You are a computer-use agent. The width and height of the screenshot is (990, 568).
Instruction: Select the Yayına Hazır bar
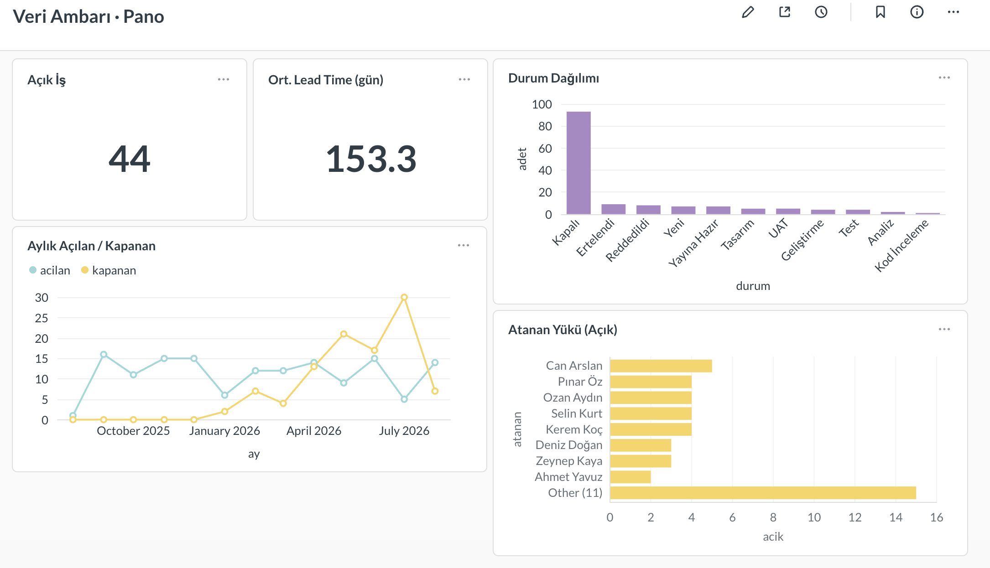point(718,210)
